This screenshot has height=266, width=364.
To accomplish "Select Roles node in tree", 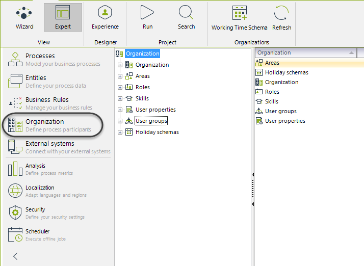I will click(x=143, y=87).
